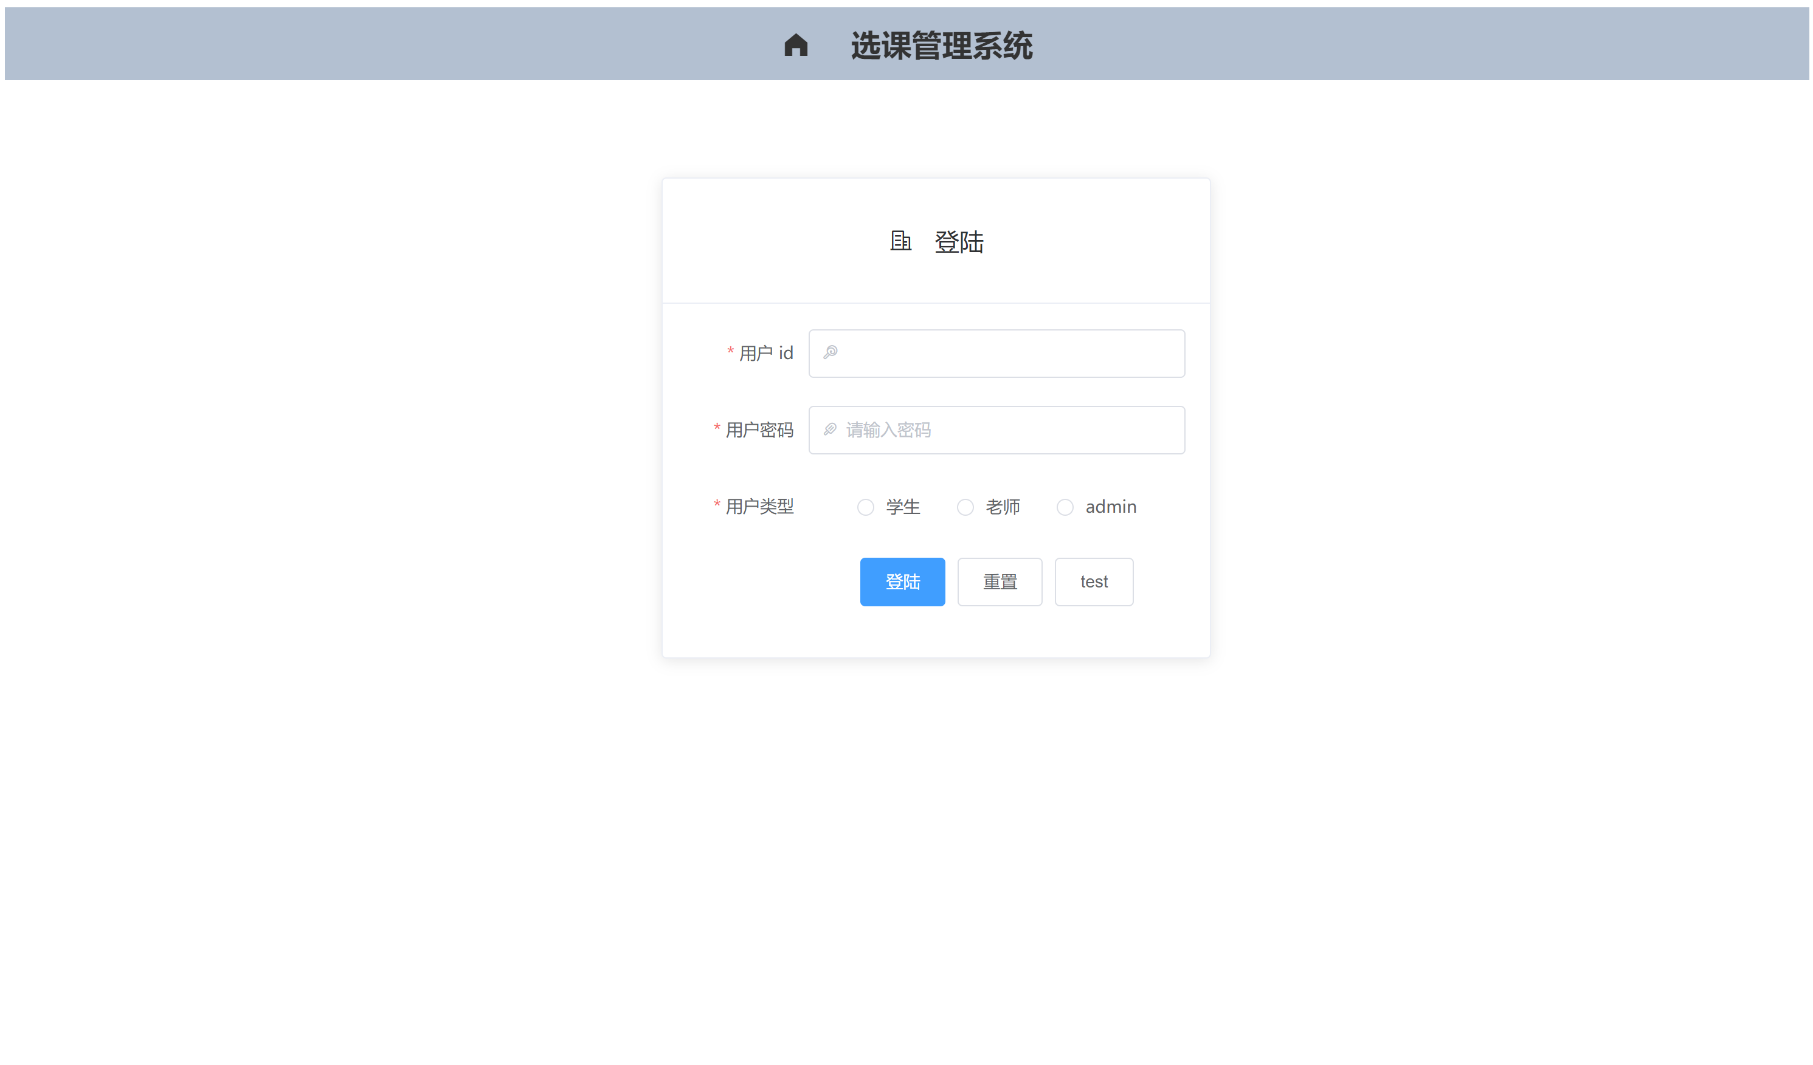
Task: Click inside the 用户 id input box
Action: [x=996, y=353]
